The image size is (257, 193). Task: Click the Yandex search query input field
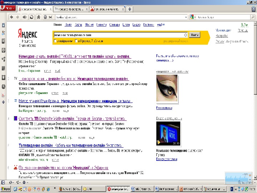(119, 35)
